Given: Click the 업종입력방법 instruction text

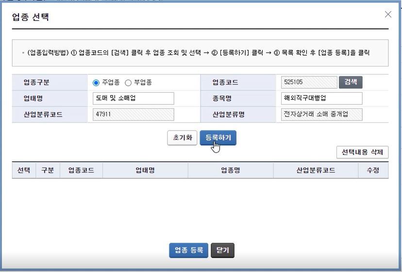Looking at the screenshot, I should 198,53.
